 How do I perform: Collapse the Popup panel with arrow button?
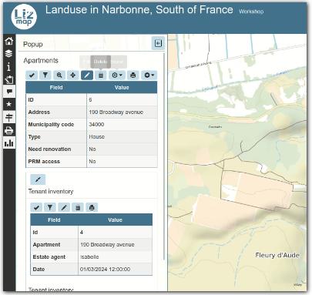[158, 43]
